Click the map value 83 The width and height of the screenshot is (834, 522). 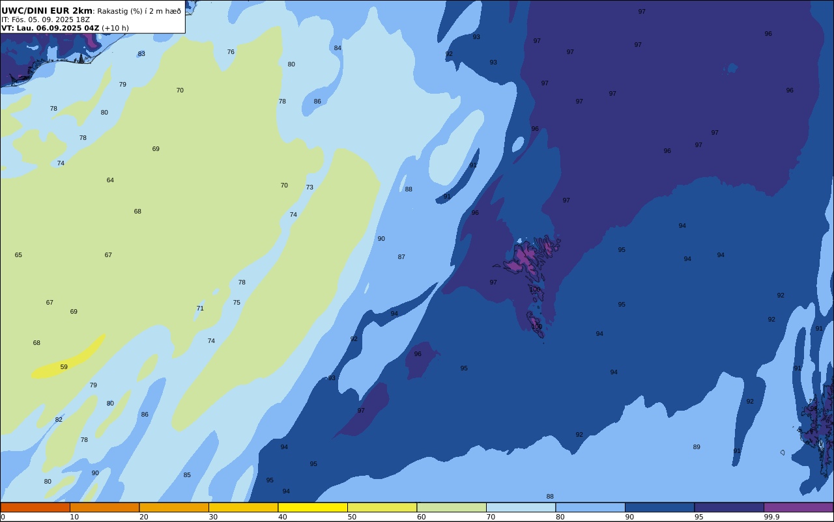point(141,54)
